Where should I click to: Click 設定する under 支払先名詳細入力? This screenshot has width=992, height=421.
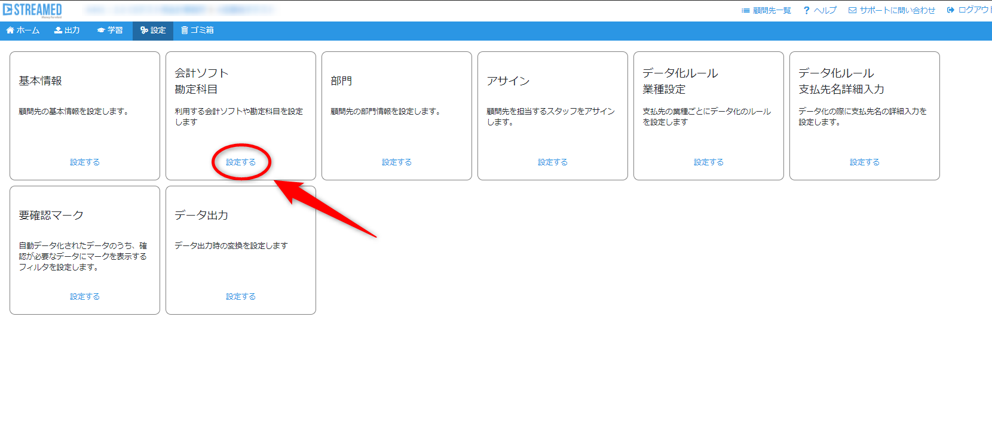point(865,162)
